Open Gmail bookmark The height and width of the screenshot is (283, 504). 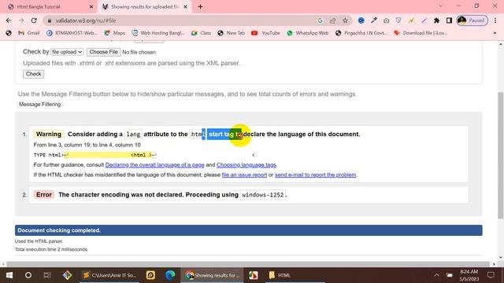click(x=29, y=33)
